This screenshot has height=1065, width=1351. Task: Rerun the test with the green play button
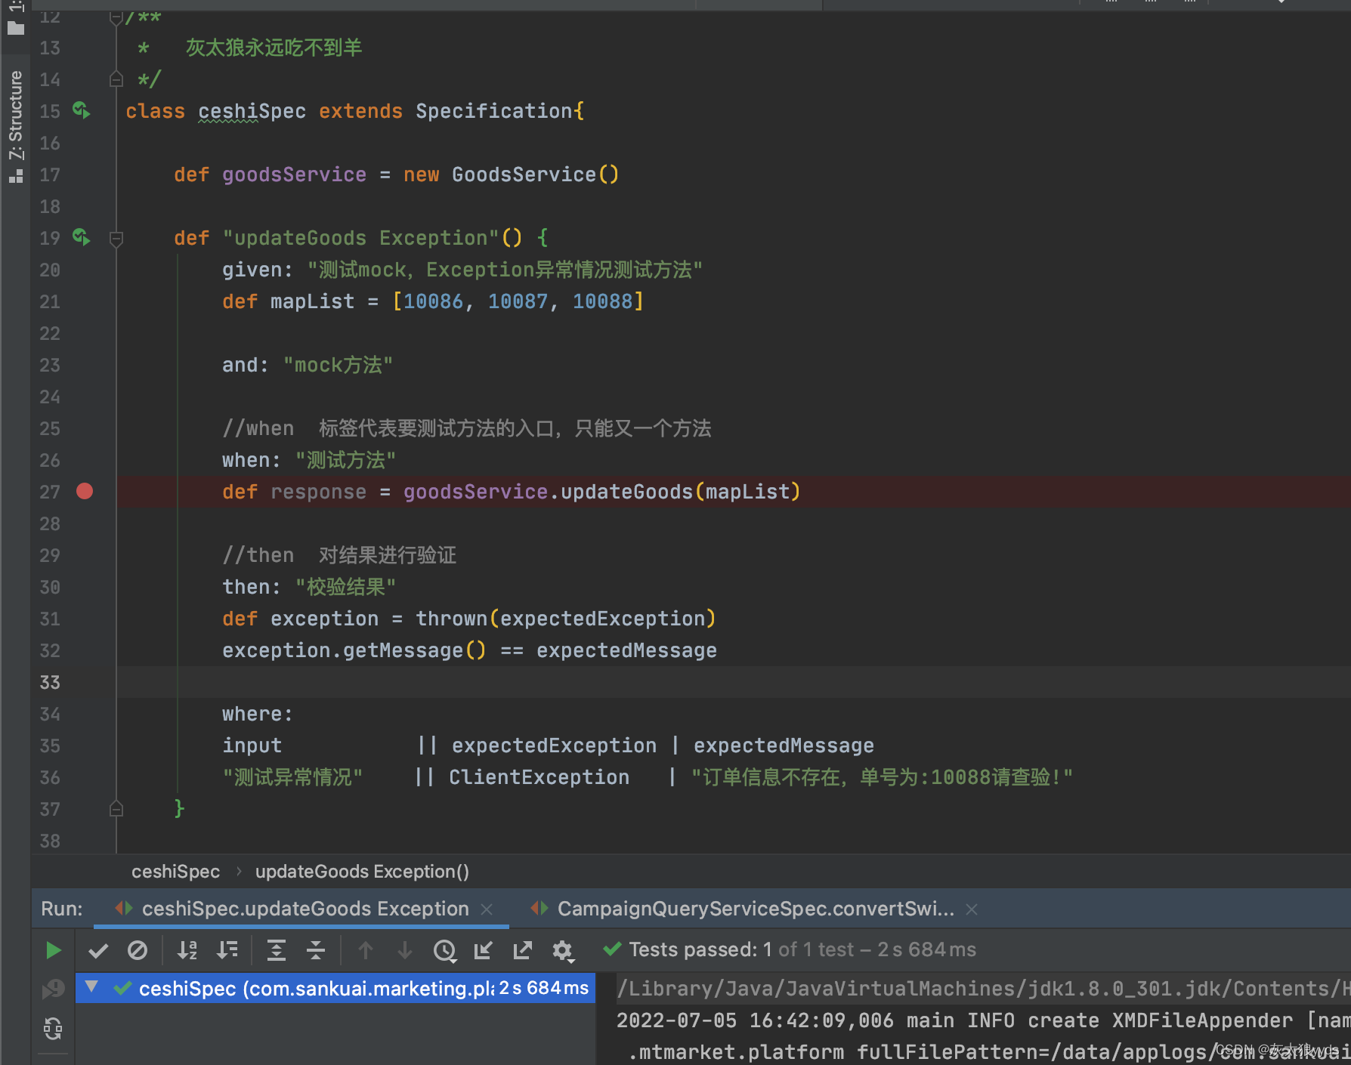[x=53, y=950]
